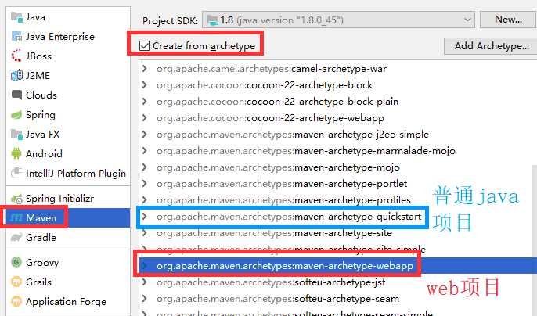537x316 pixels.
Task: Select Clouds project type label
Action: [41, 95]
